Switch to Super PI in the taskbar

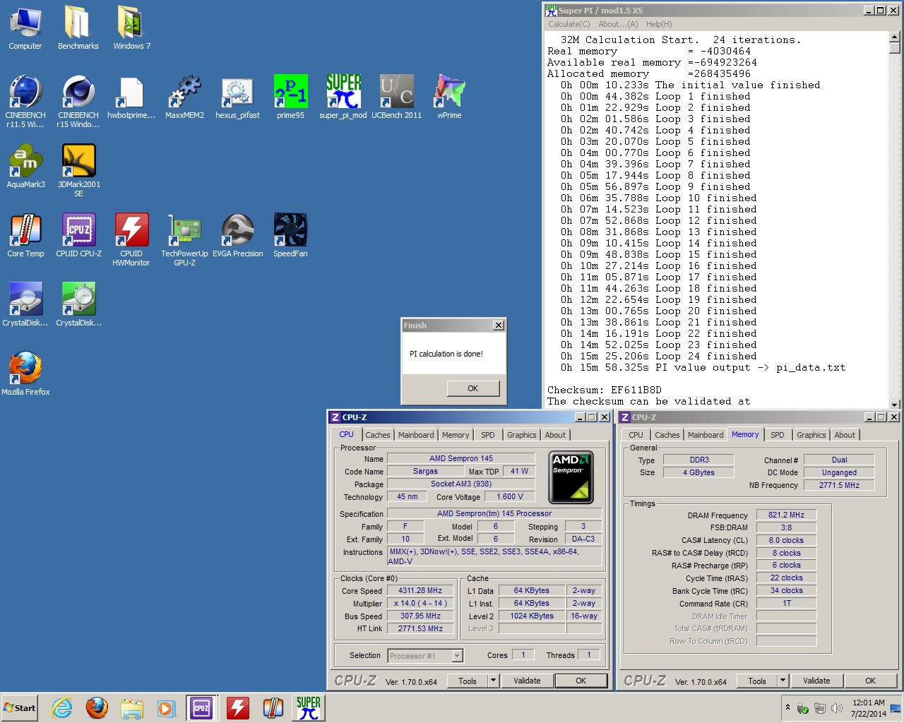[x=309, y=707]
